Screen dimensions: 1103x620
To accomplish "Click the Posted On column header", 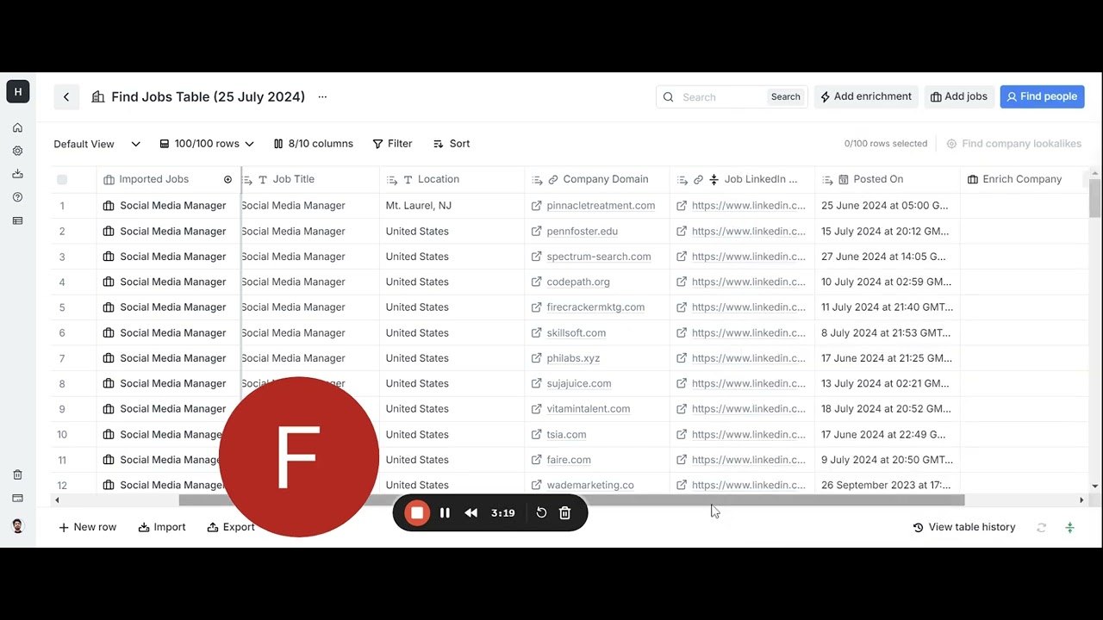I will pyautogui.click(x=888, y=180).
